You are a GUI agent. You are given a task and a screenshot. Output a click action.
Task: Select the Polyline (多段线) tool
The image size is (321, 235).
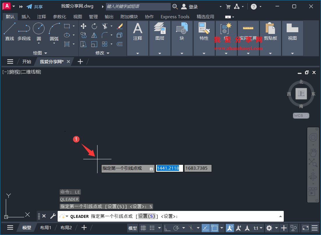(24, 32)
